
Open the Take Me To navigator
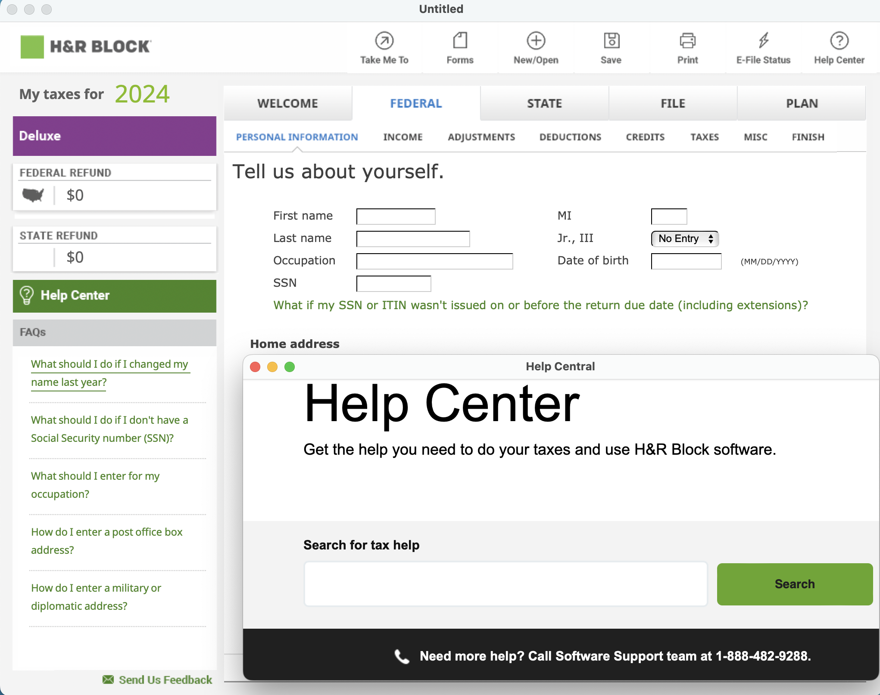(x=384, y=47)
